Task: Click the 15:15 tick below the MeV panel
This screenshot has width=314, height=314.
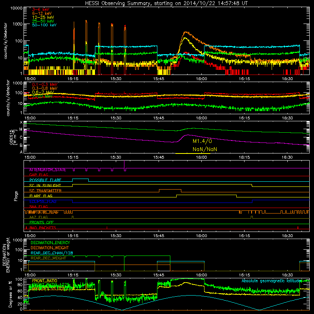Action: 73,118
